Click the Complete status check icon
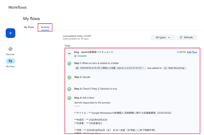 coord(75,56)
